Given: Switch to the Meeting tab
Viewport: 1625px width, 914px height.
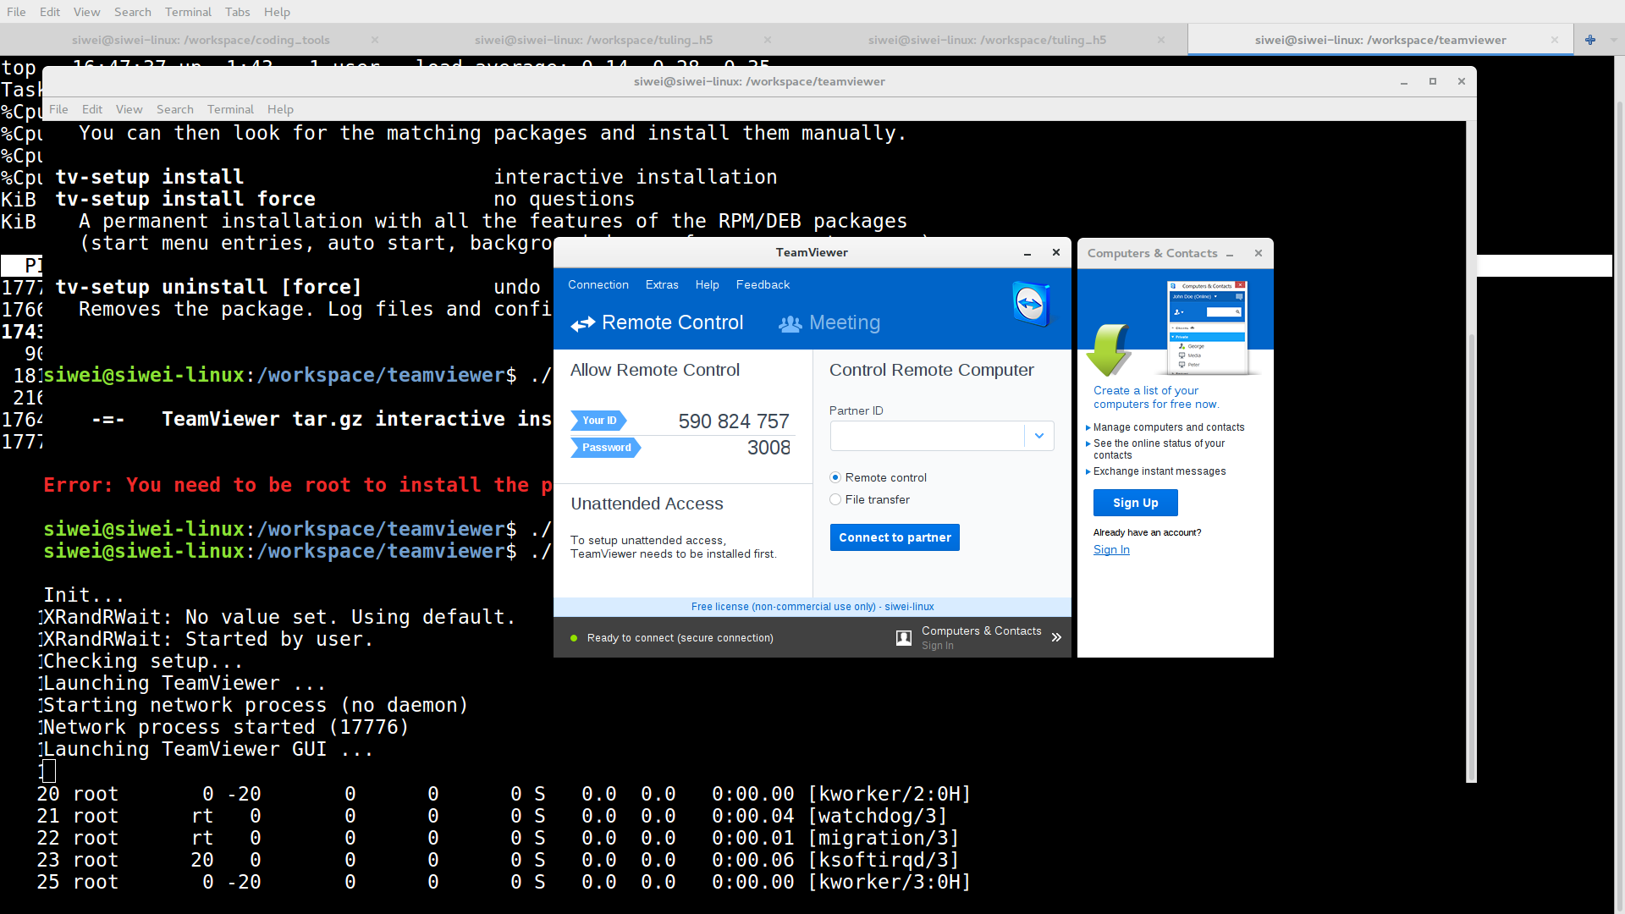Looking at the screenshot, I should (829, 323).
